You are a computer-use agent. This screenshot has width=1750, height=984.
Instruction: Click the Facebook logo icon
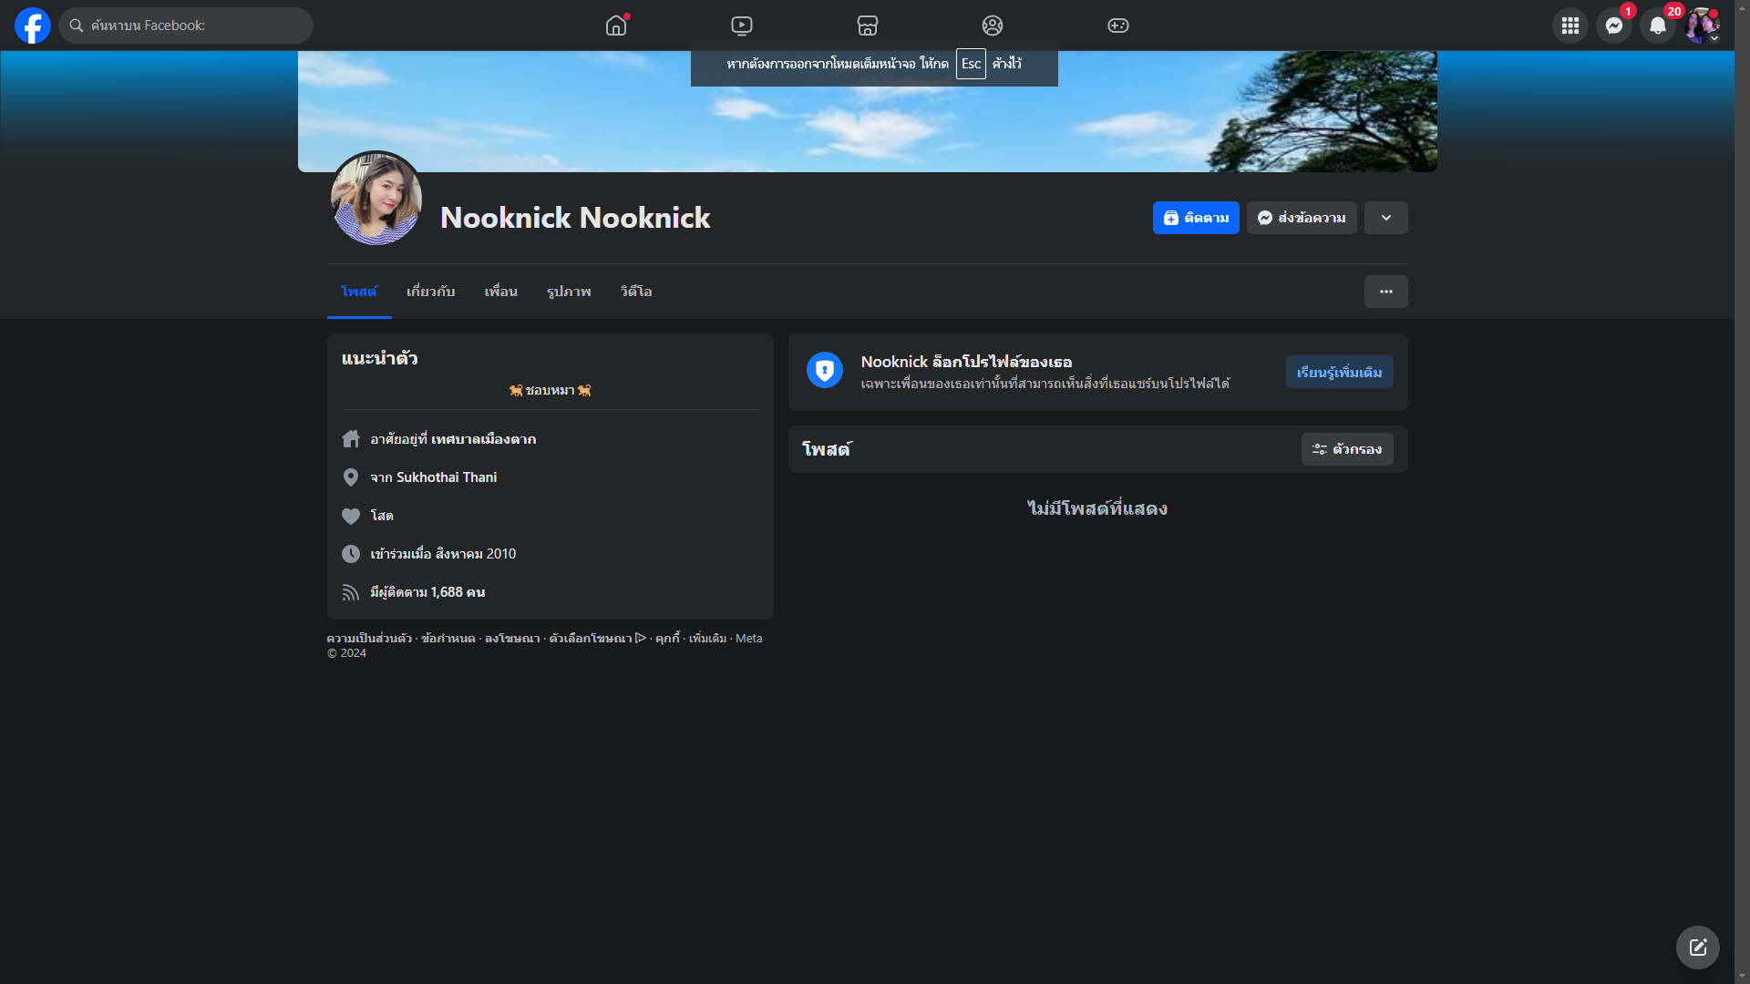(33, 26)
